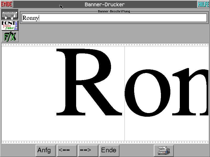Place cursor on the word Ronny
The width and height of the screenshot is (210, 157).
point(30,18)
